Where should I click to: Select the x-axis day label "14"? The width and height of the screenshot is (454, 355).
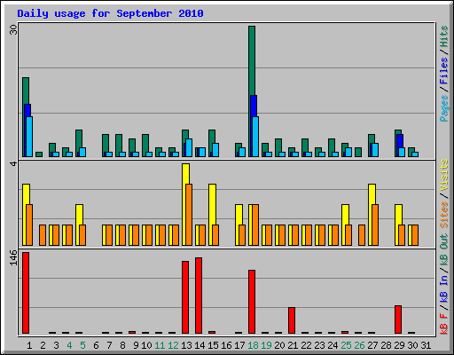pyautogui.click(x=200, y=345)
